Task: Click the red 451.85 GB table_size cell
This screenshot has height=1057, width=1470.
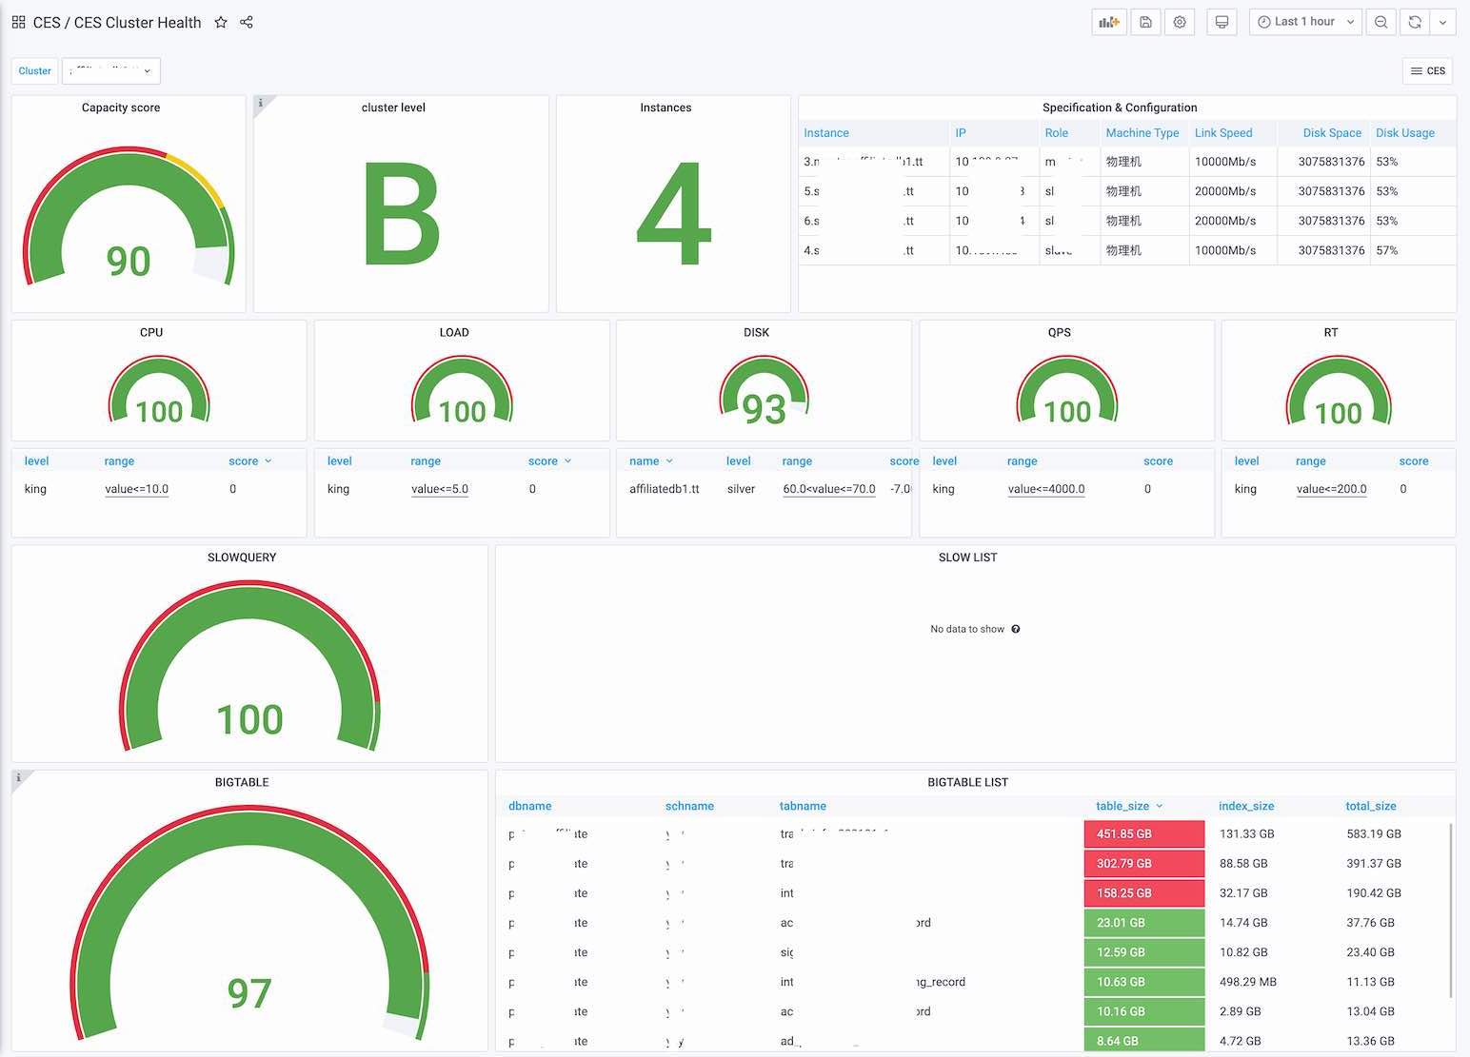Action: tap(1144, 834)
